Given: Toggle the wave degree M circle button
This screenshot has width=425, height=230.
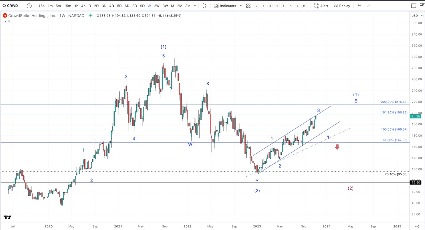Looking at the screenshot, I should pyautogui.click(x=304, y=6).
